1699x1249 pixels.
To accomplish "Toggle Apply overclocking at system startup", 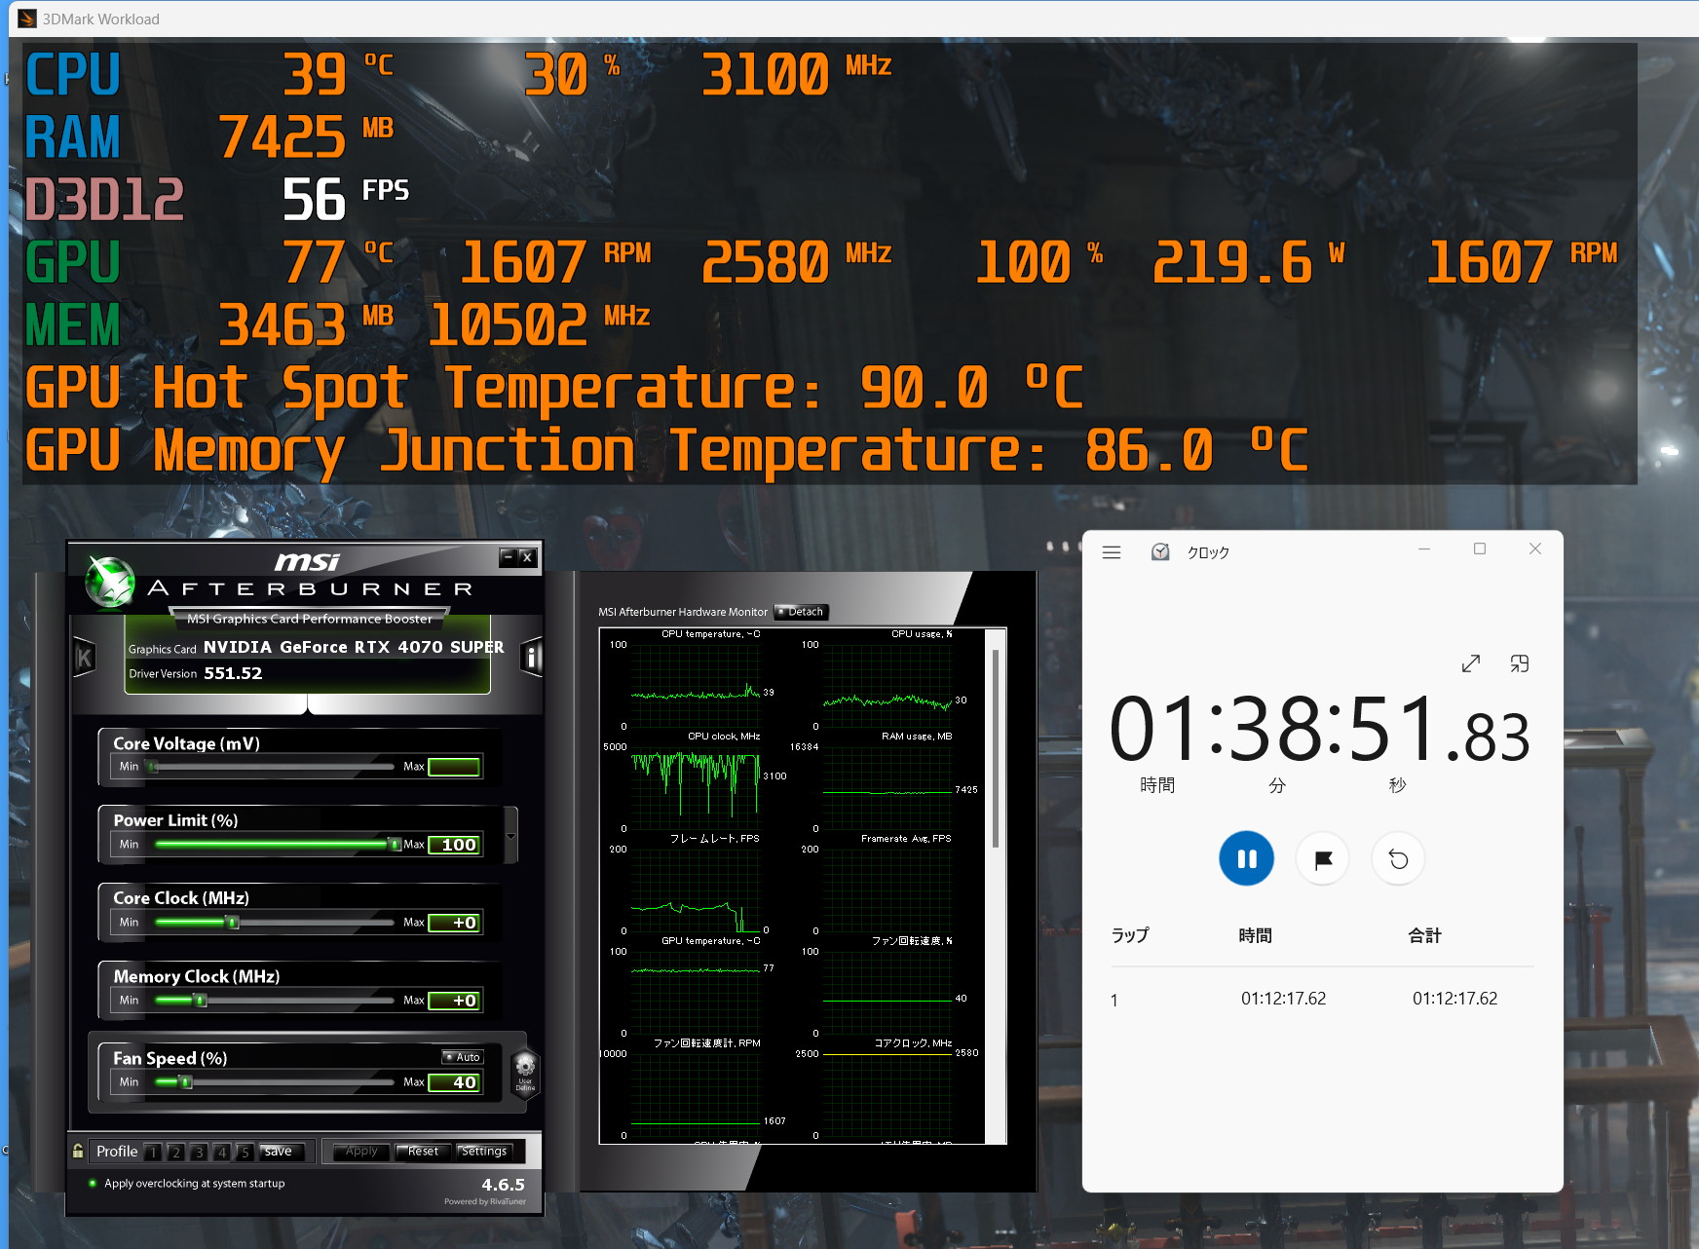I will [x=93, y=1184].
